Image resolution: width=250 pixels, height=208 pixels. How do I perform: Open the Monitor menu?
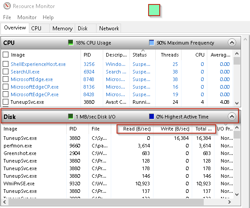point(27,17)
